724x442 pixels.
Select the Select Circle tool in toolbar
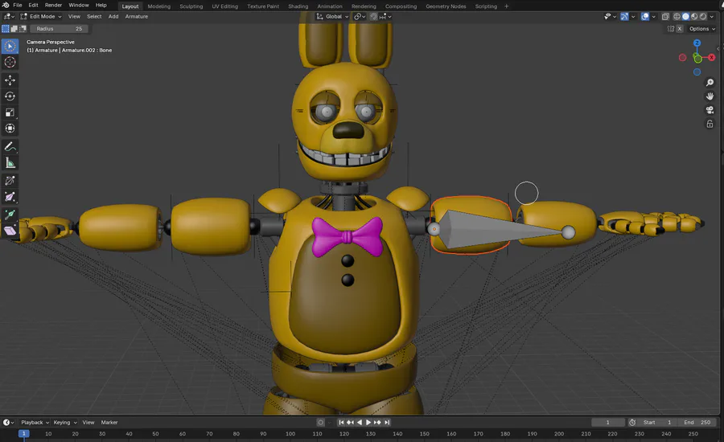[10, 46]
